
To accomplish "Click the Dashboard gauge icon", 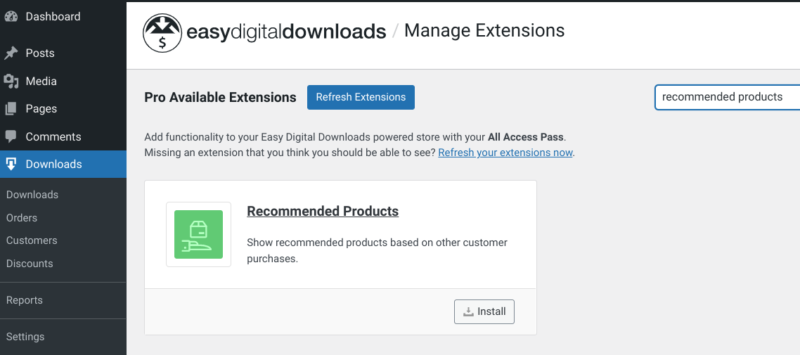I will click(11, 16).
